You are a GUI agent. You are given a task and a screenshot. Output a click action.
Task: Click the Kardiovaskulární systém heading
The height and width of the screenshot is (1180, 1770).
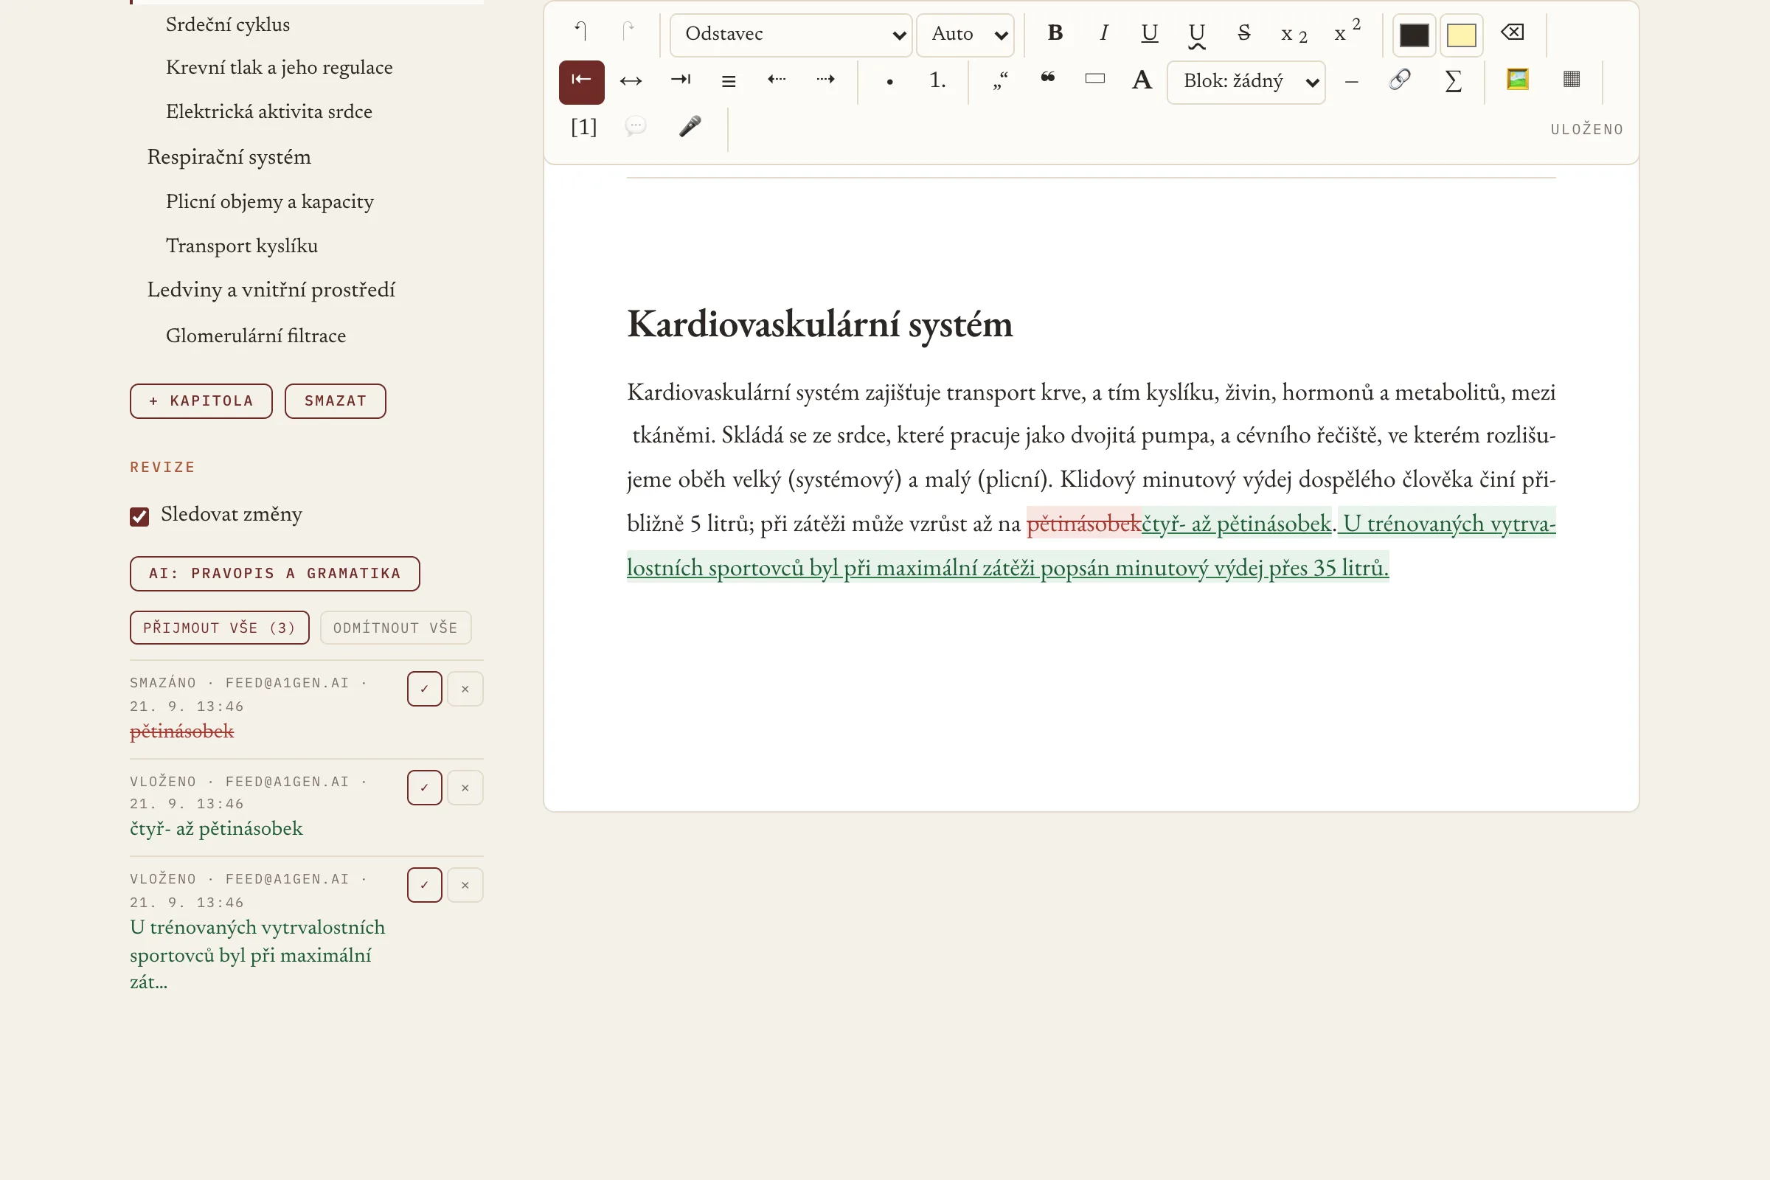[819, 325]
